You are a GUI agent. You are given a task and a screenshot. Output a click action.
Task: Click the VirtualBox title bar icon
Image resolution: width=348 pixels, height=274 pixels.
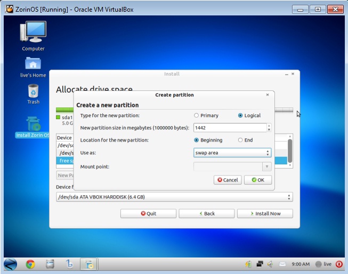point(9,9)
